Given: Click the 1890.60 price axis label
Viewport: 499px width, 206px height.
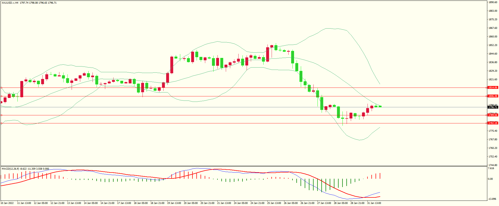Looking at the screenshot, I should [493, 2].
